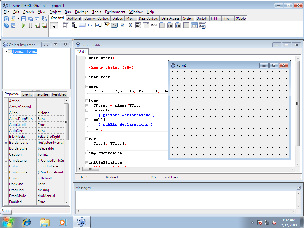304x228 pixels.
Task: Expand the ChildSizing property
Action: pos(6,160)
